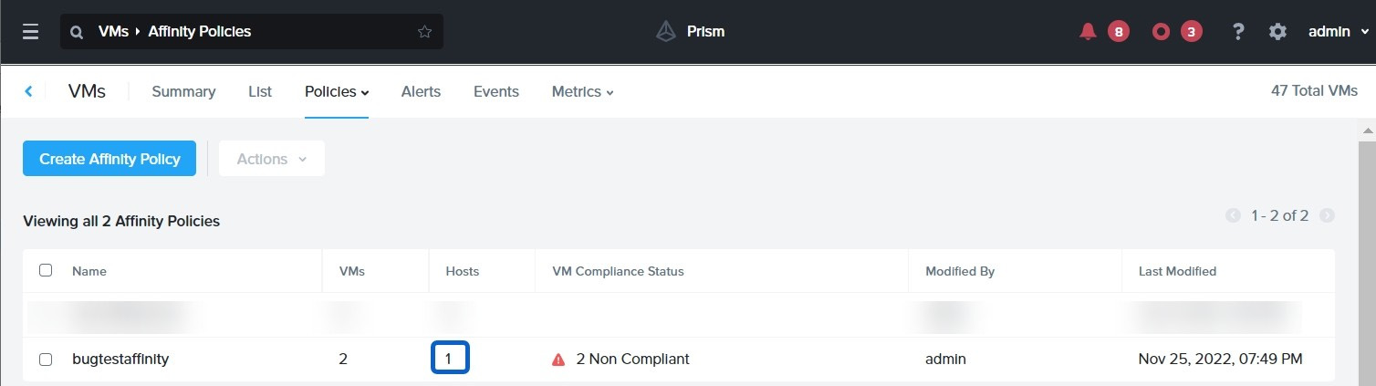The width and height of the screenshot is (1376, 386).
Task: Click the hosts count for bugtestaffinity
Action: (449, 359)
